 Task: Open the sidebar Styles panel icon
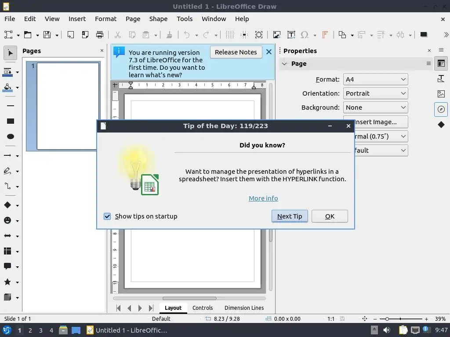coord(441,79)
